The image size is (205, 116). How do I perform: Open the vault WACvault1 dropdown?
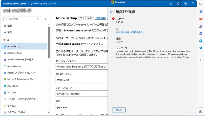pos(82,80)
